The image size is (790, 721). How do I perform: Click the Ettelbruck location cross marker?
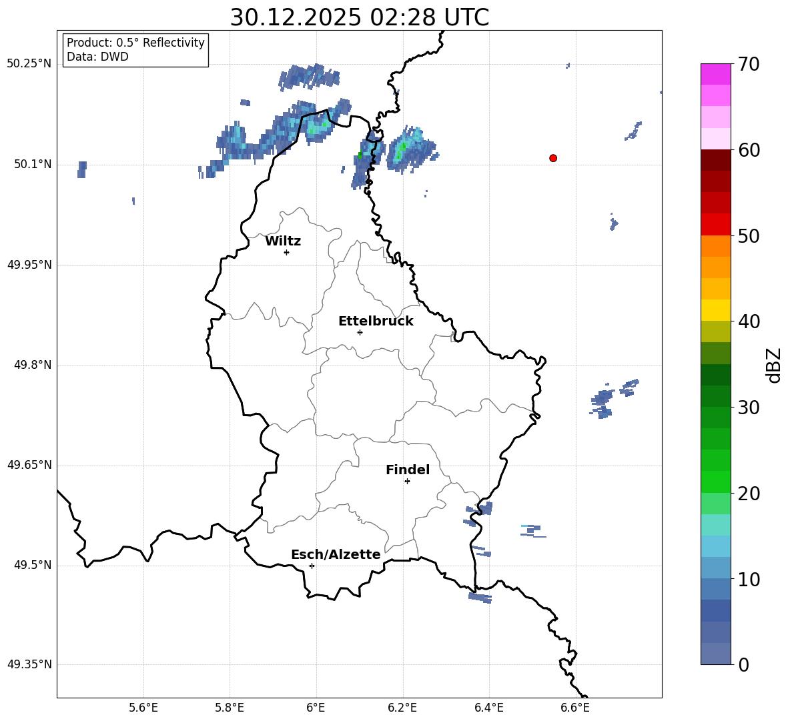point(360,332)
